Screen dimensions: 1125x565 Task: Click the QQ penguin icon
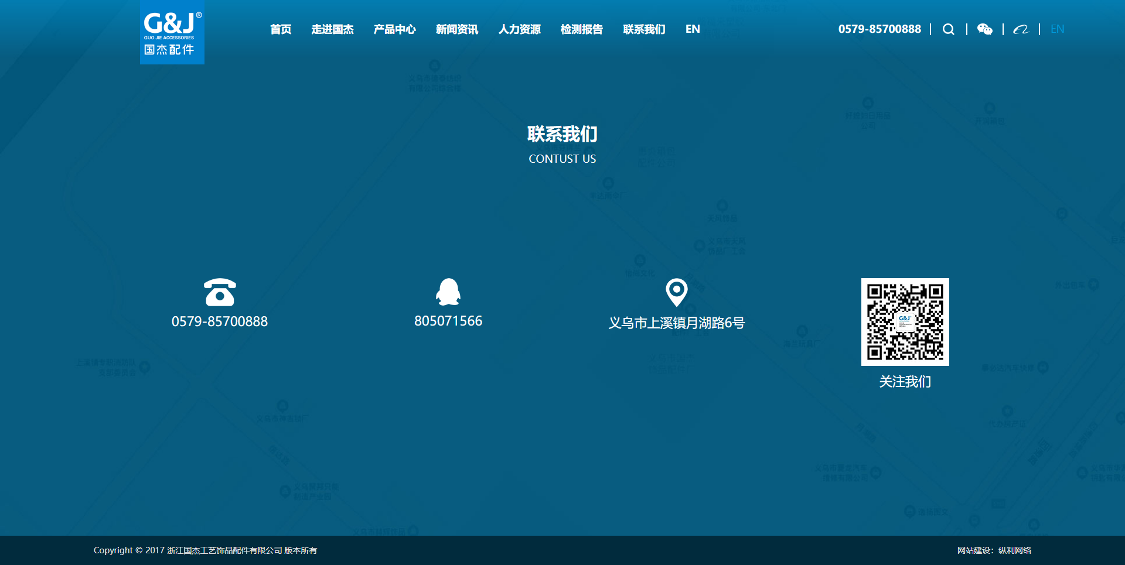click(x=448, y=292)
